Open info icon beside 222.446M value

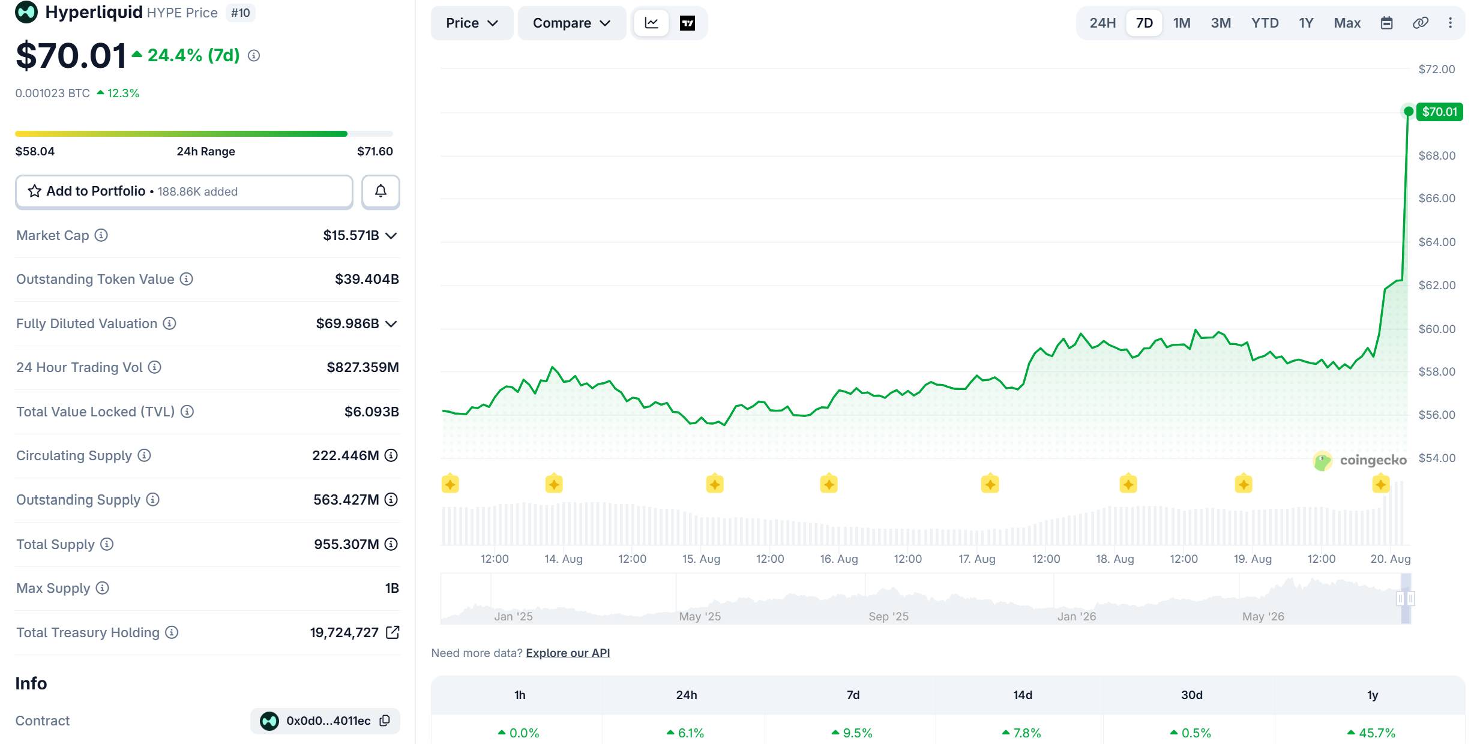(x=391, y=455)
